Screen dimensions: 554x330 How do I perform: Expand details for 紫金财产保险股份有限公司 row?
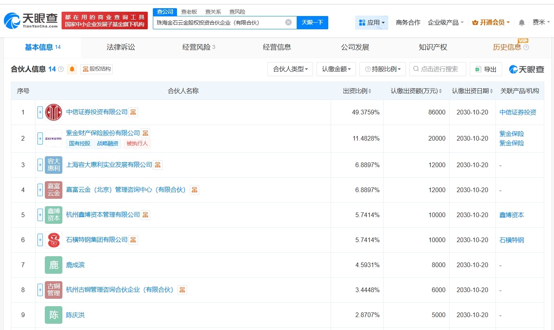40,138
